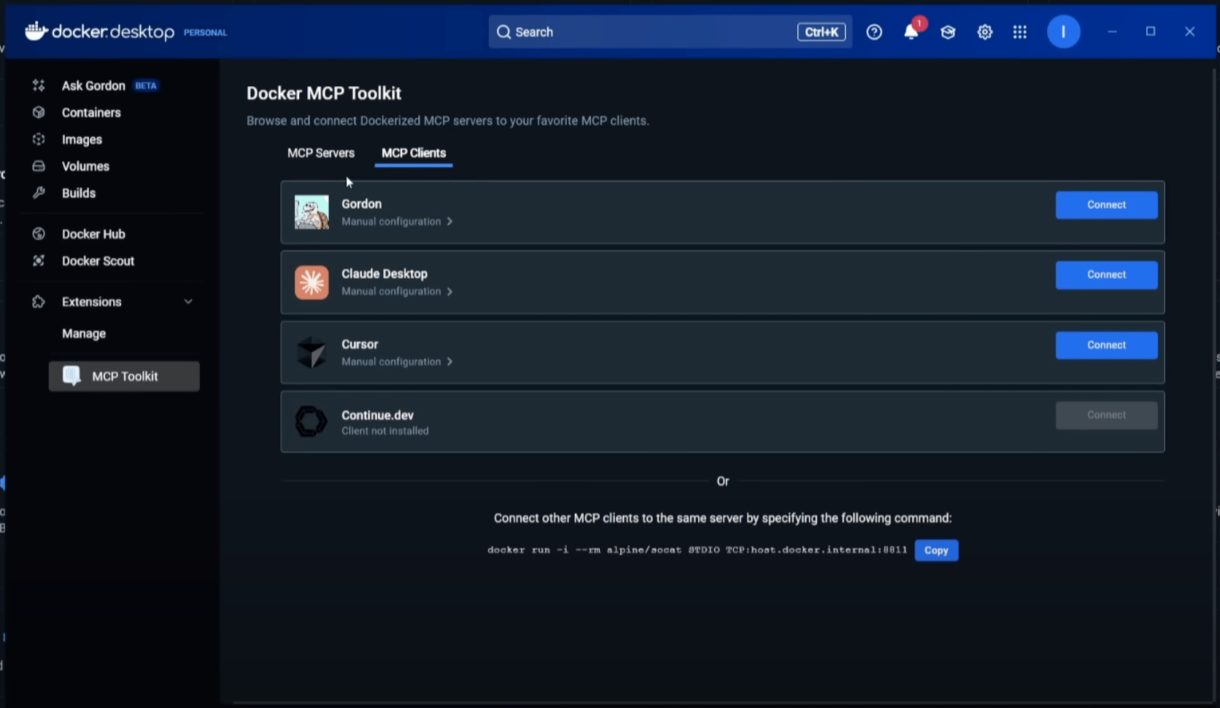The image size is (1220, 708).
Task: Click the Search input field
Action: coord(670,32)
